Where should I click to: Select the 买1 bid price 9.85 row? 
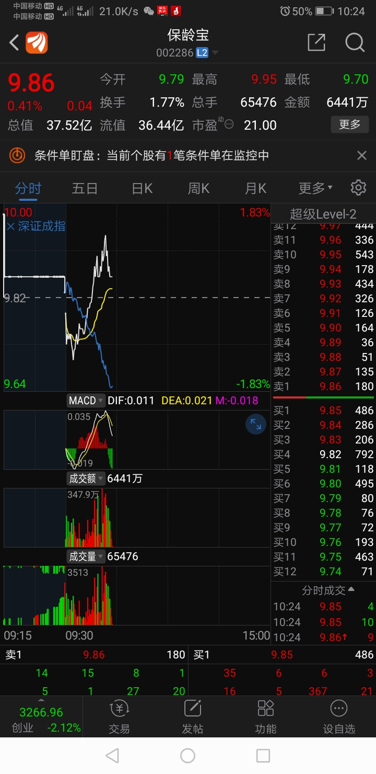(323, 411)
